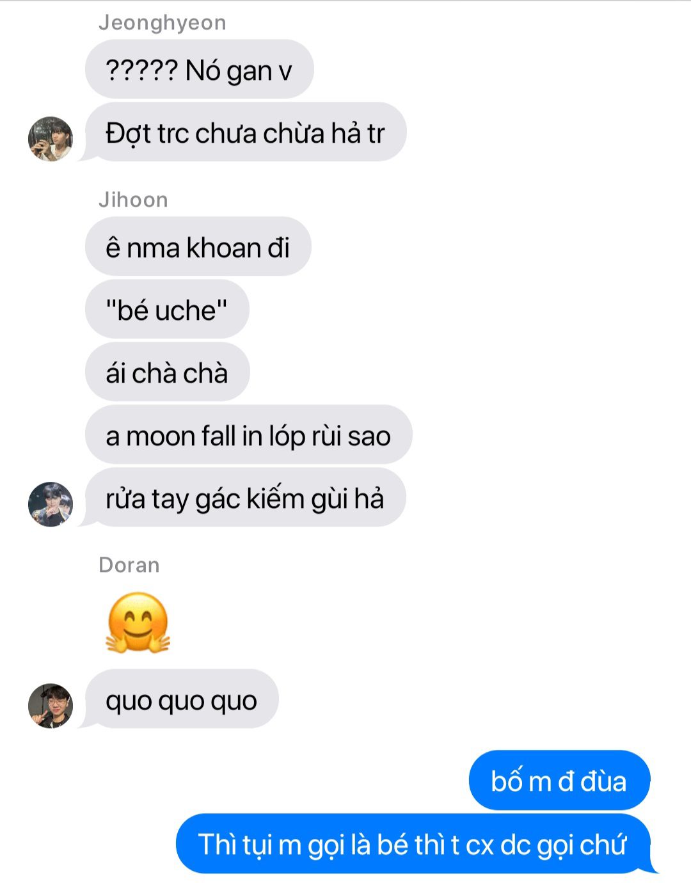This screenshot has height=883, width=691.
Task: Select the '"bé uche"' message bubble
Action: pyautogui.click(x=167, y=309)
